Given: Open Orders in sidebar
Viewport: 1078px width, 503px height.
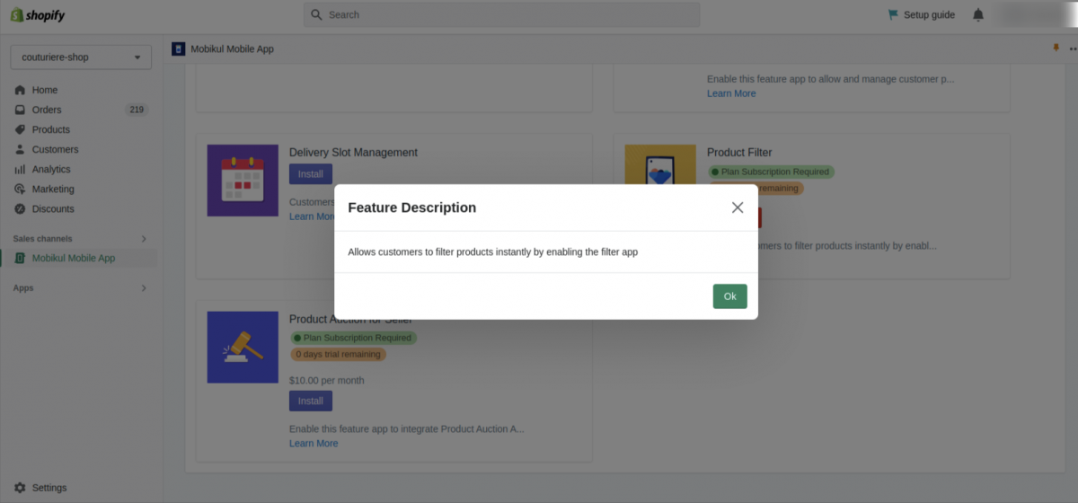Looking at the screenshot, I should tap(47, 110).
